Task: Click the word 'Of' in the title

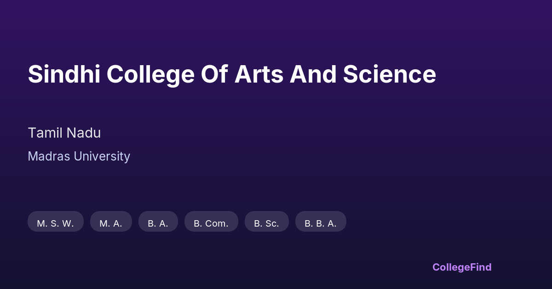Action: coord(214,74)
